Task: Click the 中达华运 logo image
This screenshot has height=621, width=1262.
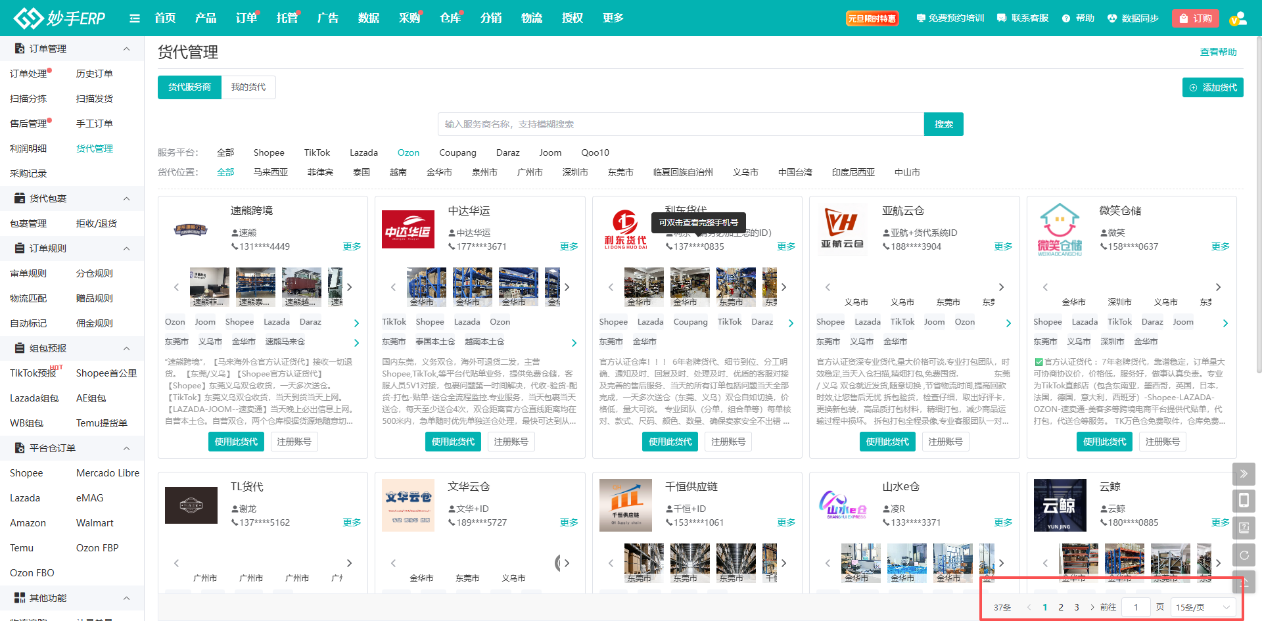Action: tap(408, 230)
